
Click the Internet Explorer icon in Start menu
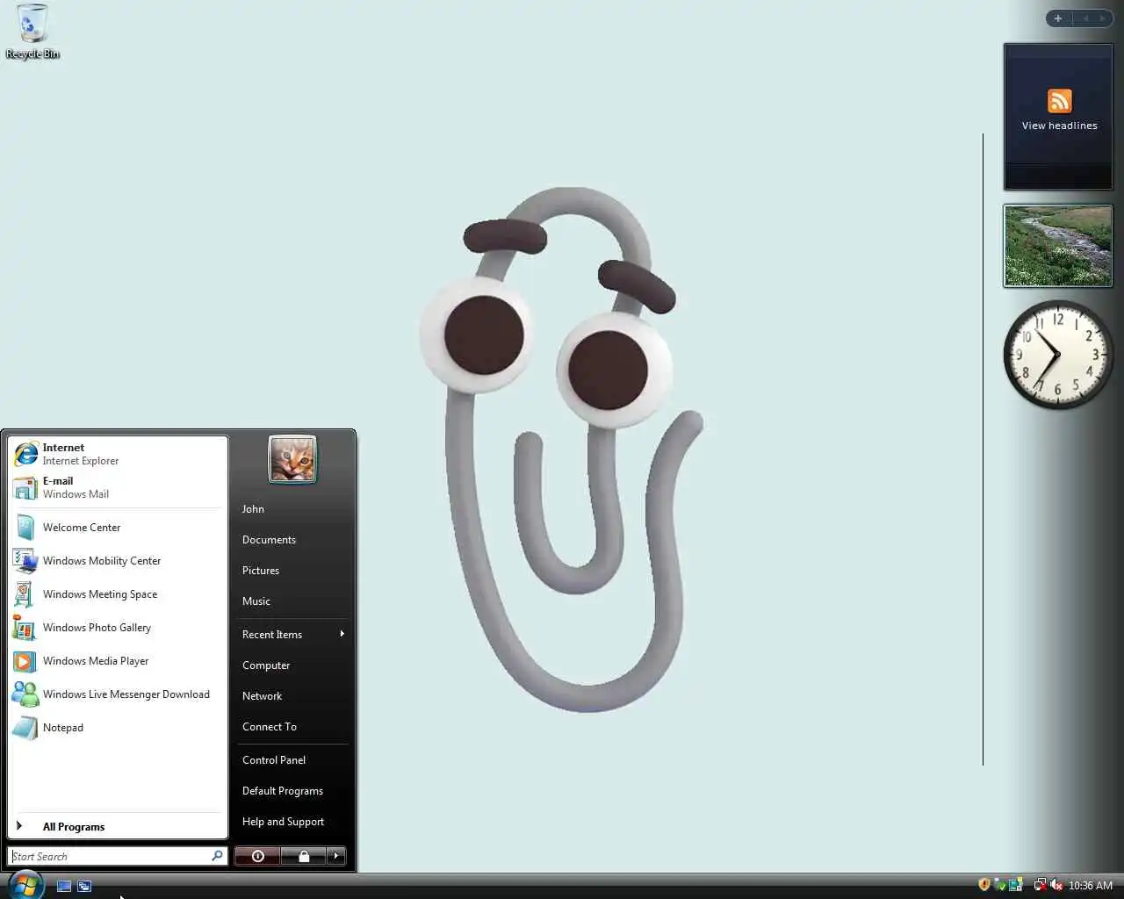[x=26, y=454]
